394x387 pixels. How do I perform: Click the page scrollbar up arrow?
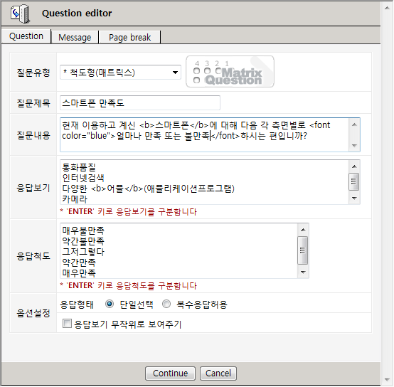tap(387, 8)
